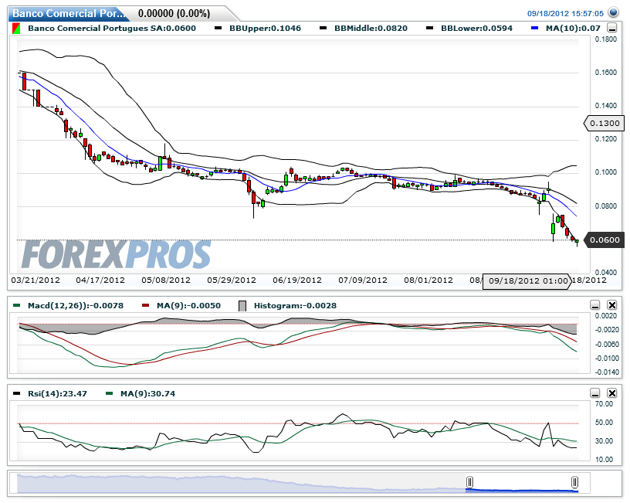Click Banco Comercial Portugues SA:0.0600 legend

[x=112, y=28]
